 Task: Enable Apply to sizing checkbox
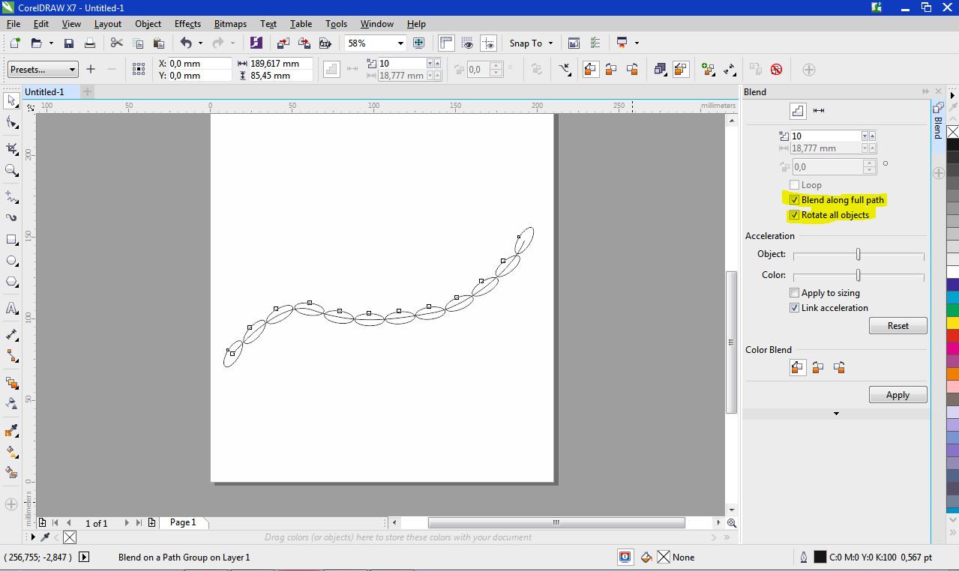click(x=794, y=293)
